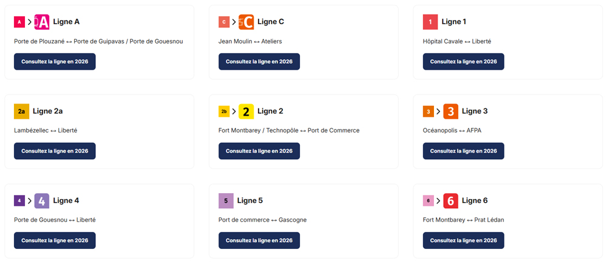607x264 pixels.
Task: Click the large orange Ligne C icon
Action: 246,22
